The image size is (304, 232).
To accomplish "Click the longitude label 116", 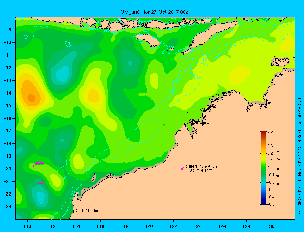I will point(100,226).
